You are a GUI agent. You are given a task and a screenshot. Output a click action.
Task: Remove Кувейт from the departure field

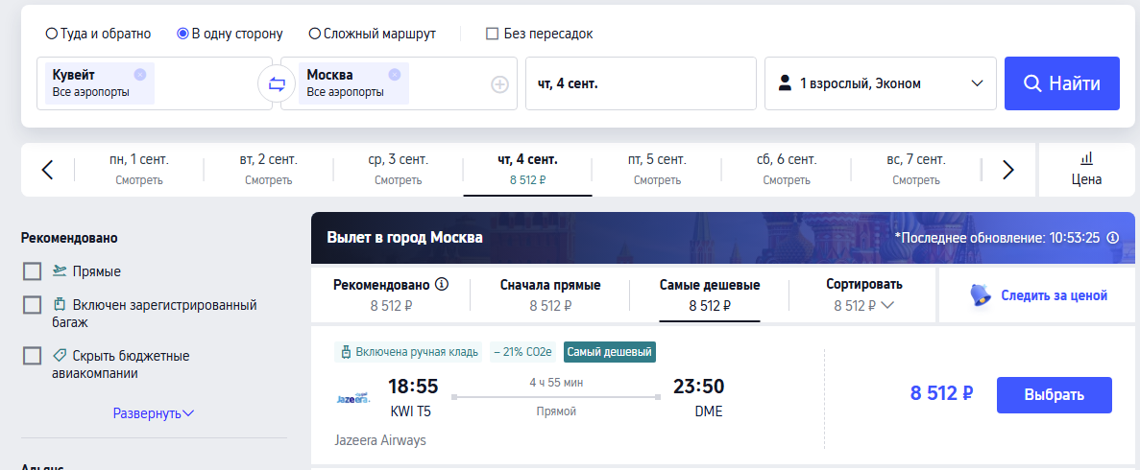[140, 74]
